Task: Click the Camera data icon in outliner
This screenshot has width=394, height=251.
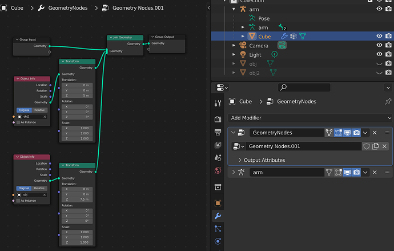Action: [x=282, y=45]
